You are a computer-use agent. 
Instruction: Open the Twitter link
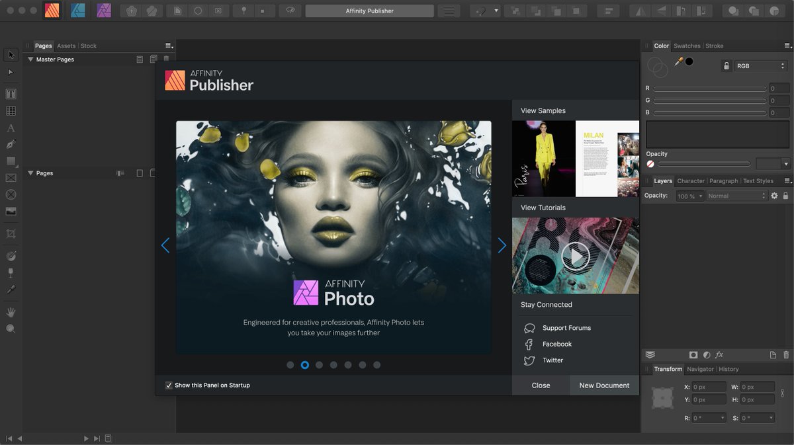[552, 360]
